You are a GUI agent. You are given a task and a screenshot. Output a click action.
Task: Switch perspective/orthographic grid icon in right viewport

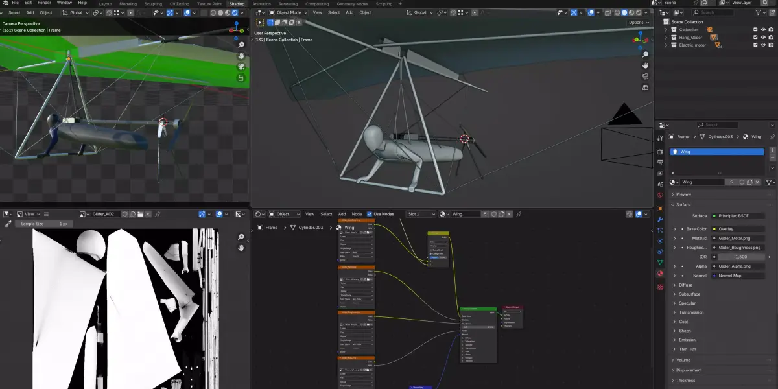pyautogui.click(x=645, y=88)
